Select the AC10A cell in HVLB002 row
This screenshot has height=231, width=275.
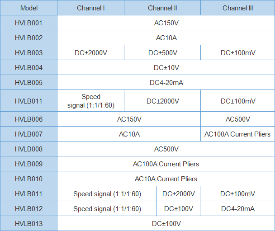click(x=166, y=38)
